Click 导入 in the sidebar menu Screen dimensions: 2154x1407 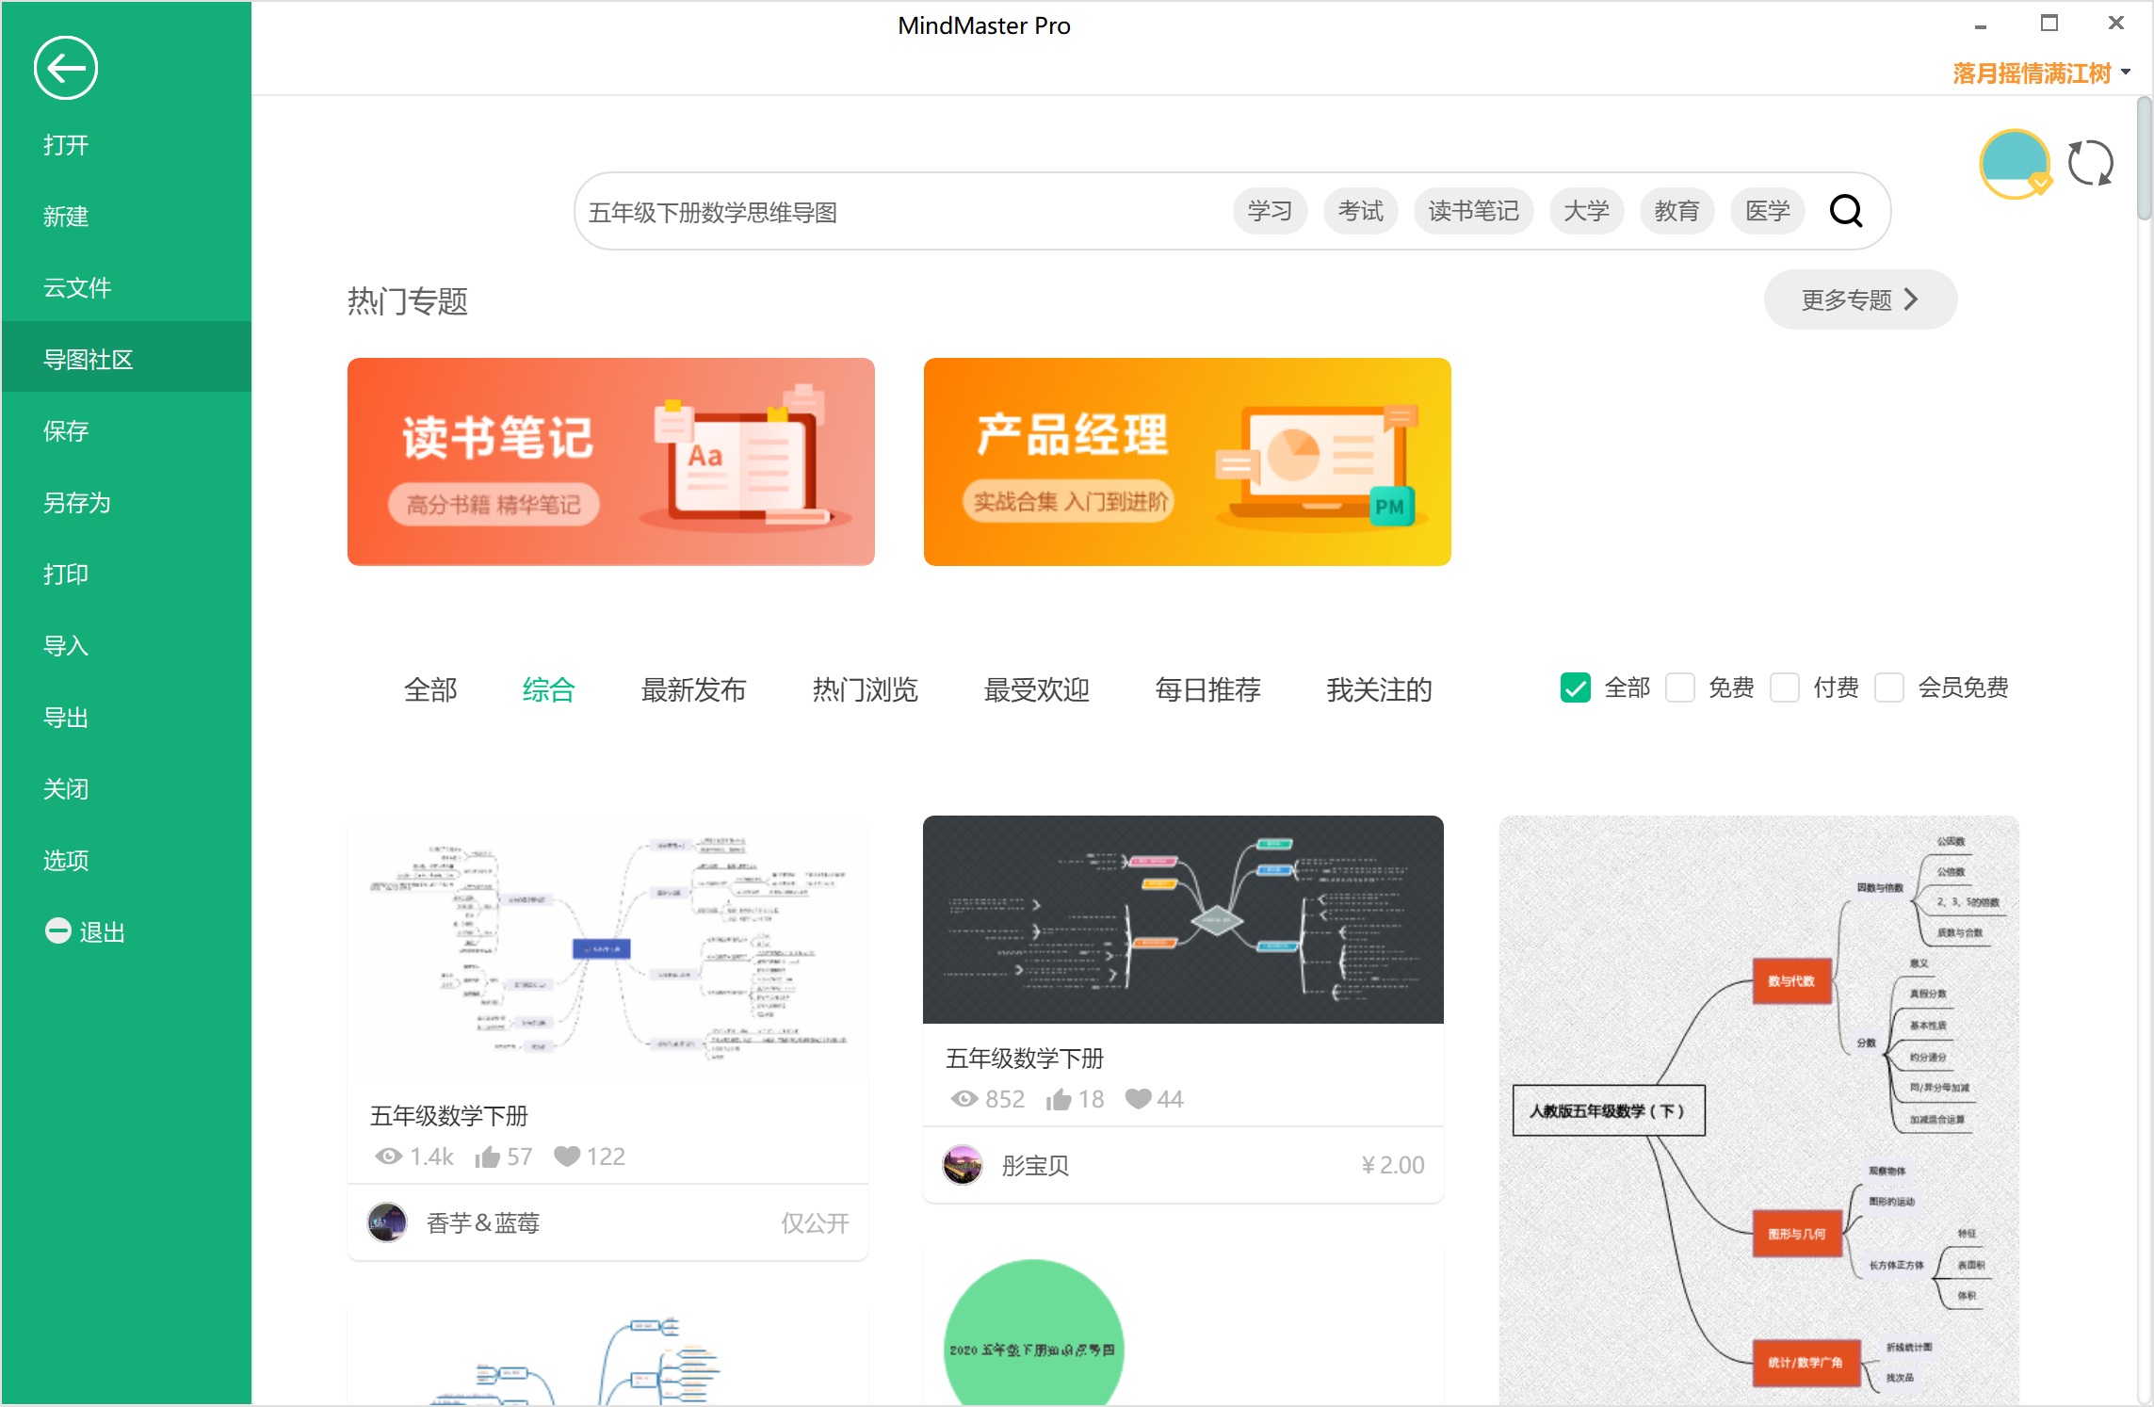coord(126,646)
